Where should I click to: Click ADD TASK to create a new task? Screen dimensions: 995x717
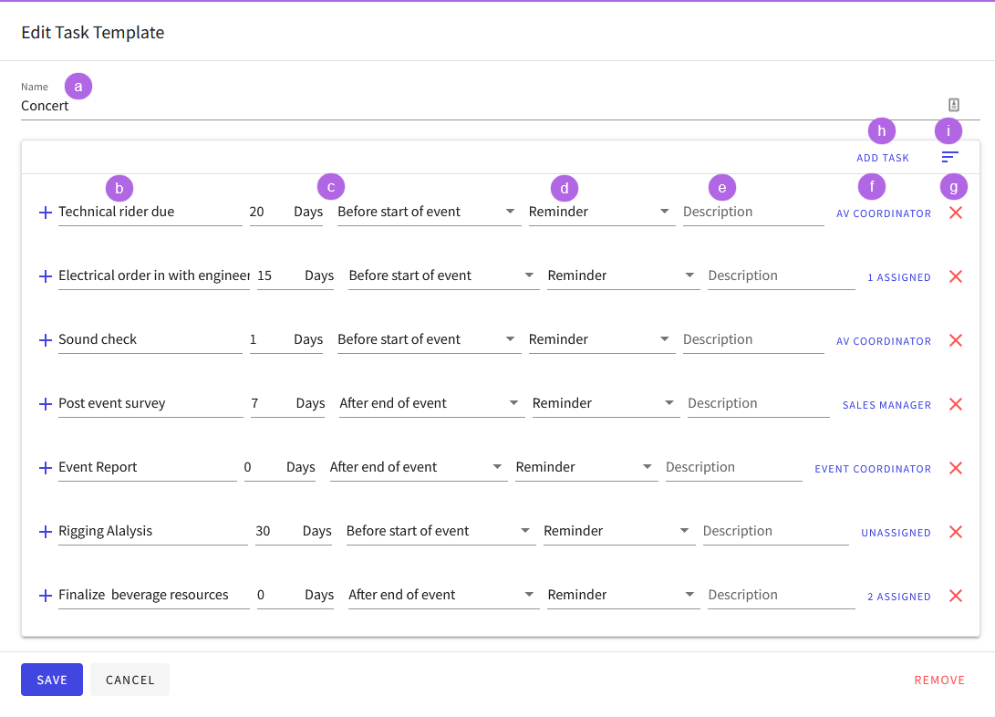click(x=882, y=157)
